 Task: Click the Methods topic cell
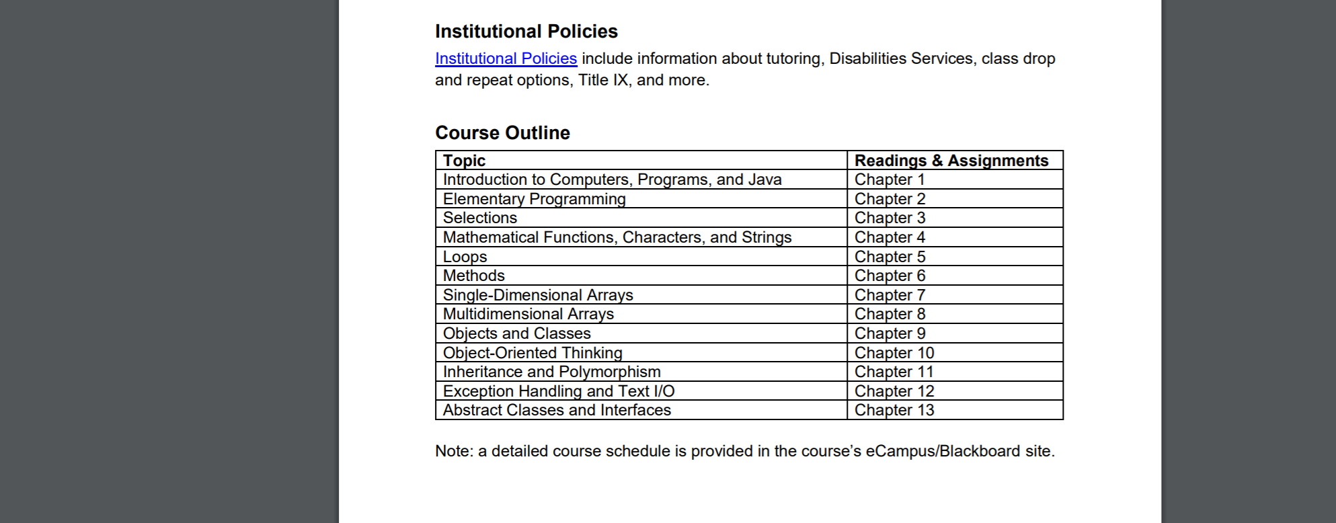point(641,276)
